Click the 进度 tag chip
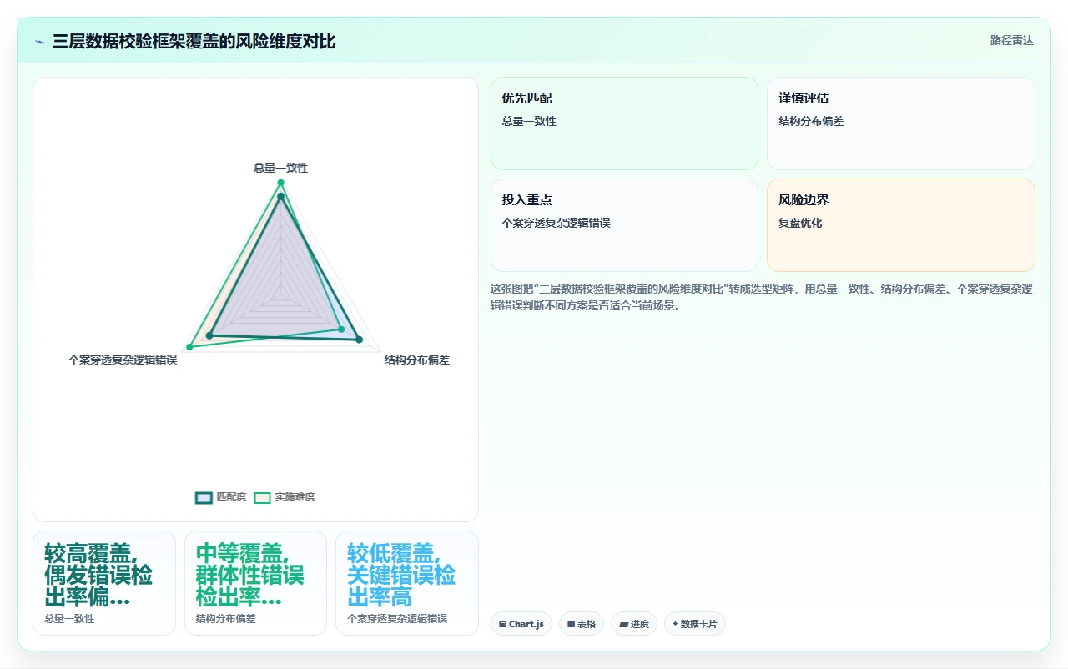Screen dimensions: 1068x669 click(634, 624)
